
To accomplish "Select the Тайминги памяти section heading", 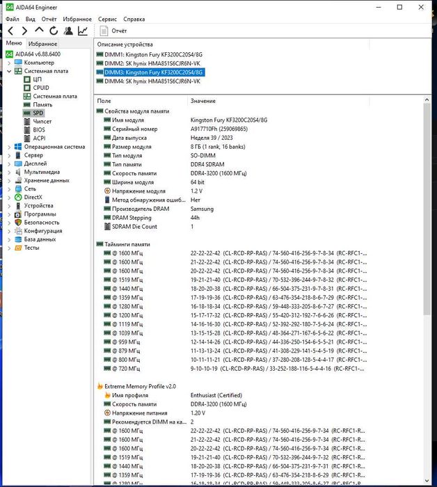I will (x=127, y=244).
